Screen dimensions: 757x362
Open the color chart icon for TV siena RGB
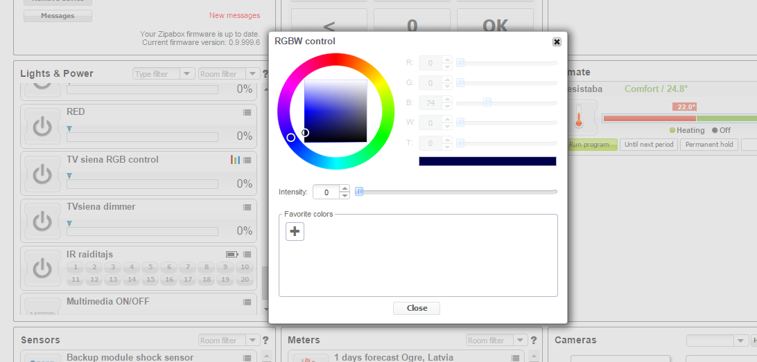(x=235, y=160)
